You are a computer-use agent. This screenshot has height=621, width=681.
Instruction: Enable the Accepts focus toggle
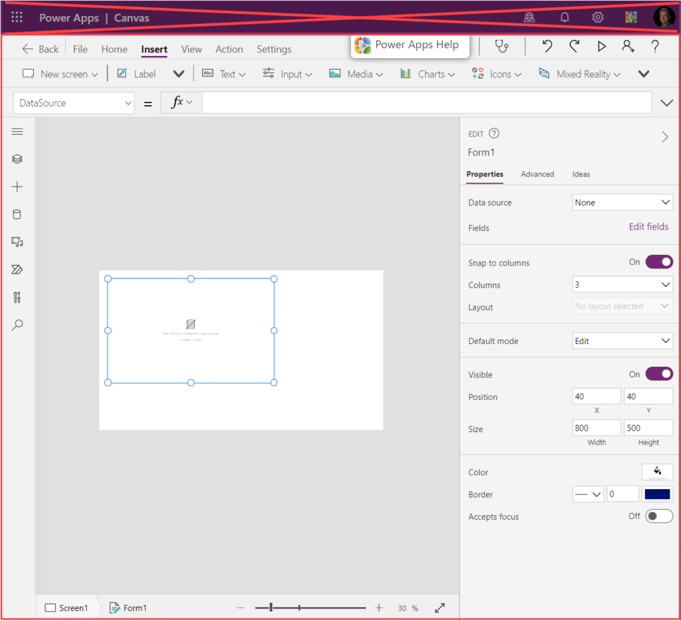pyautogui.click(x=658, y=517)
